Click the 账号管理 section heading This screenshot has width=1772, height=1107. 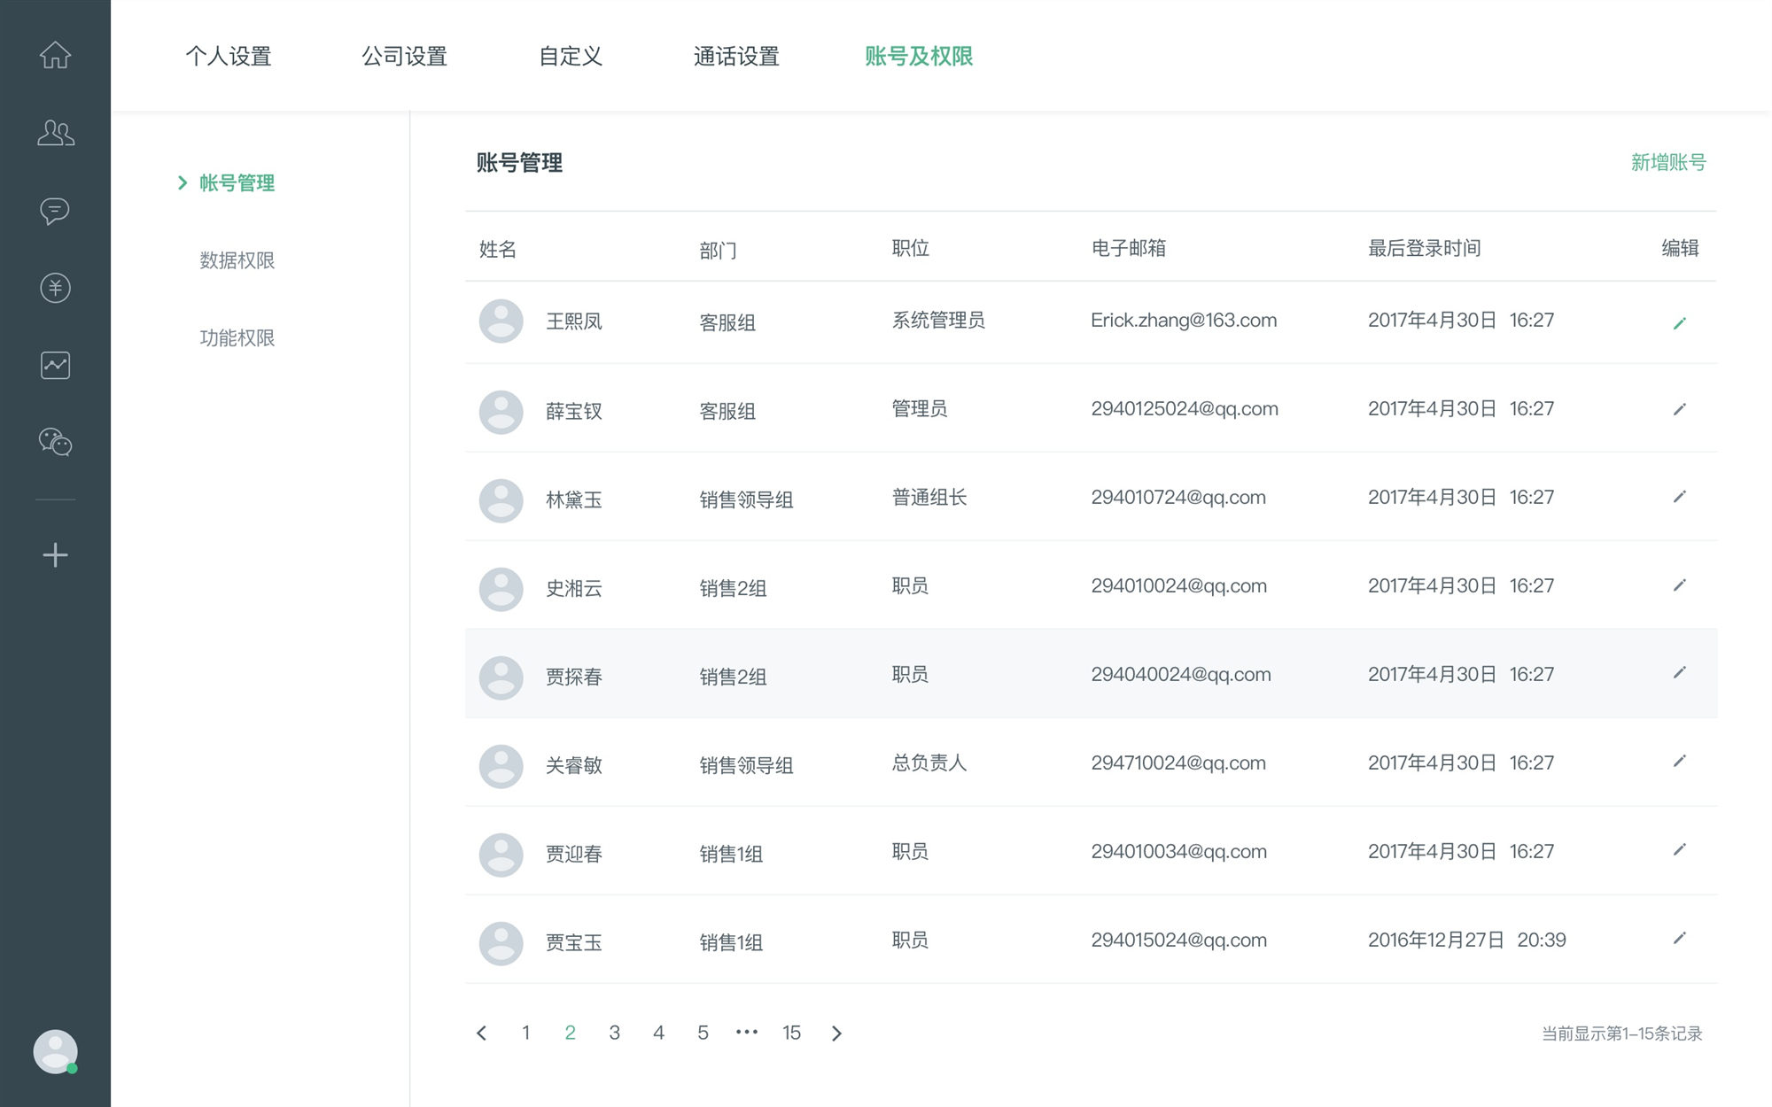[x=519, y=163]
